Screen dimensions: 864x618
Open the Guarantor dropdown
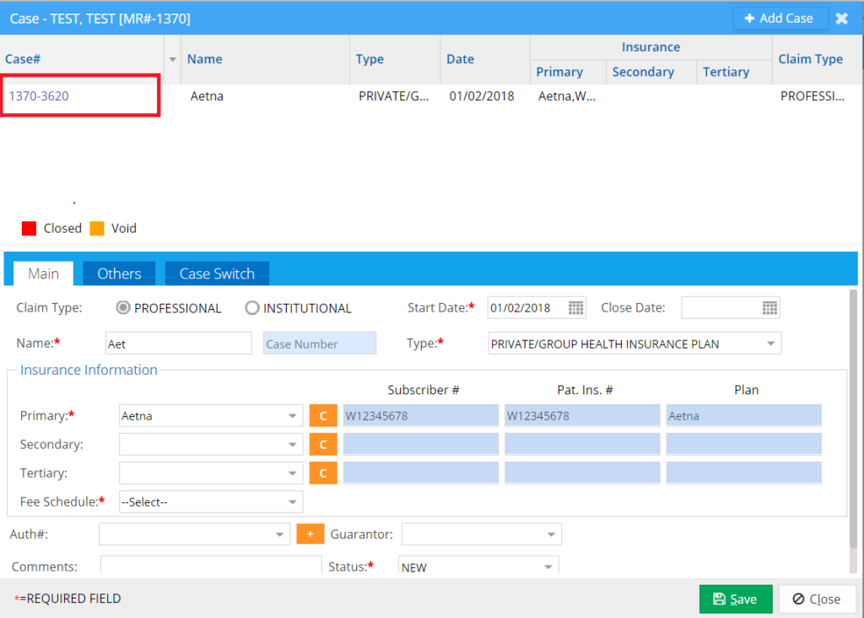551,534
